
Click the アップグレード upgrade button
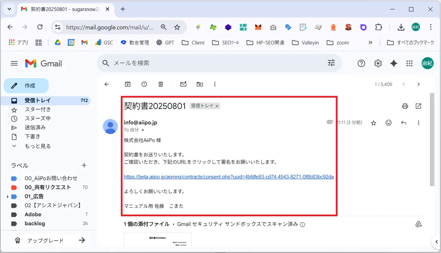(48, 241)
